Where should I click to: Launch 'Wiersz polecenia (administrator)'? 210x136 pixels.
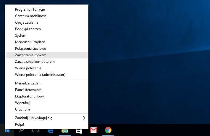click(x=46, y=75)
